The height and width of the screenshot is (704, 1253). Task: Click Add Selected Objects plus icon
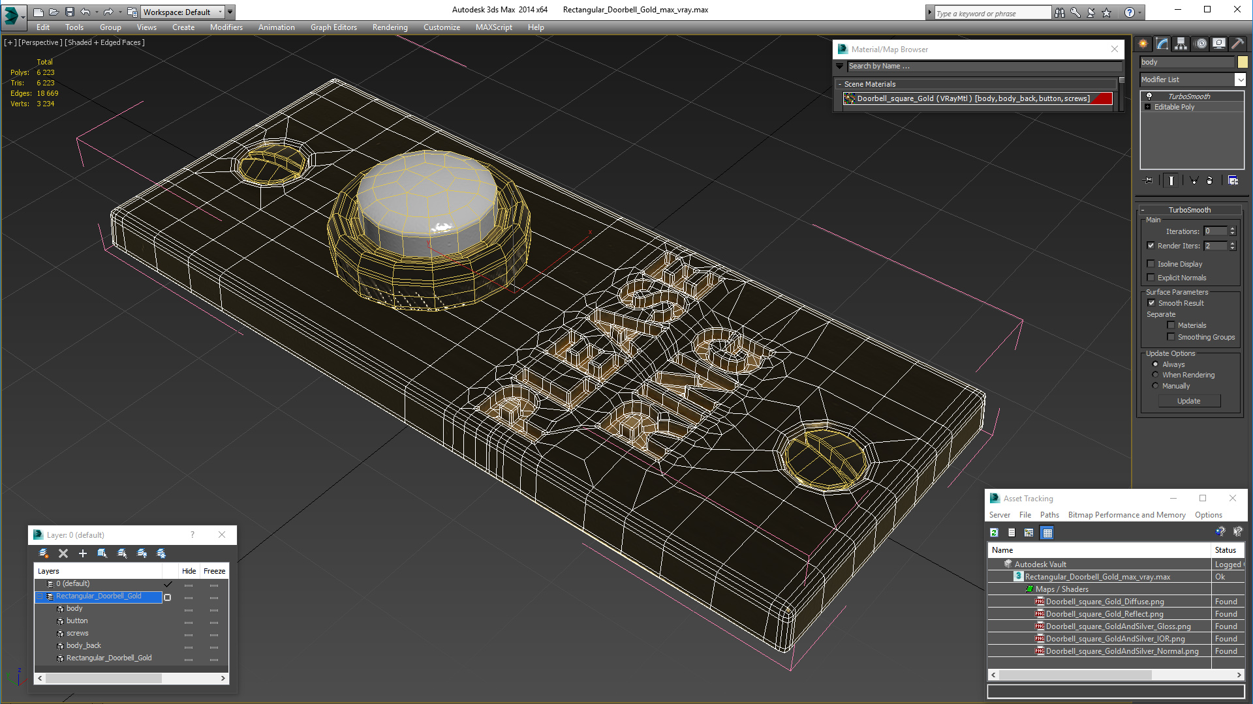tap(83, 553)
